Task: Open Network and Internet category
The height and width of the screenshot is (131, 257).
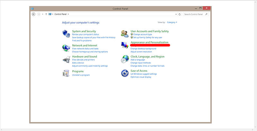Action: coord(84,46)
